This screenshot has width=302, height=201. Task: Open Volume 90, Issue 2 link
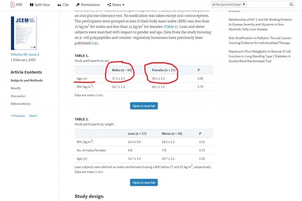(25, 54)
